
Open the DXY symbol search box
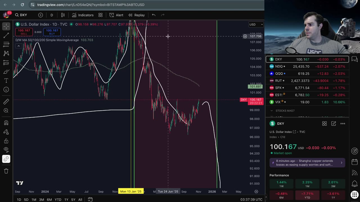(x=21, y=15)
